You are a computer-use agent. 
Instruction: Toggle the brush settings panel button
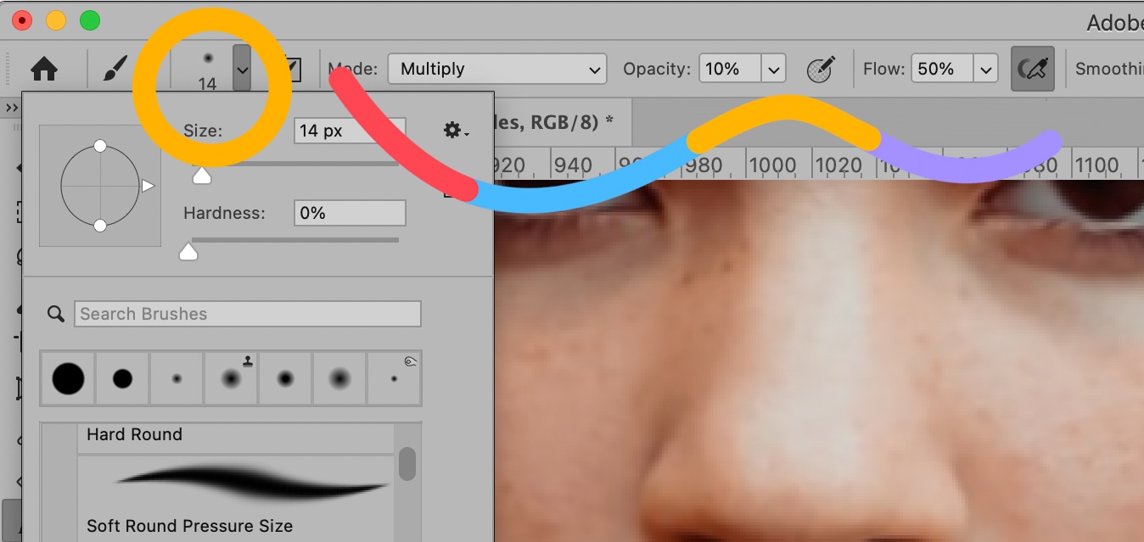click(x=293, y=69)
